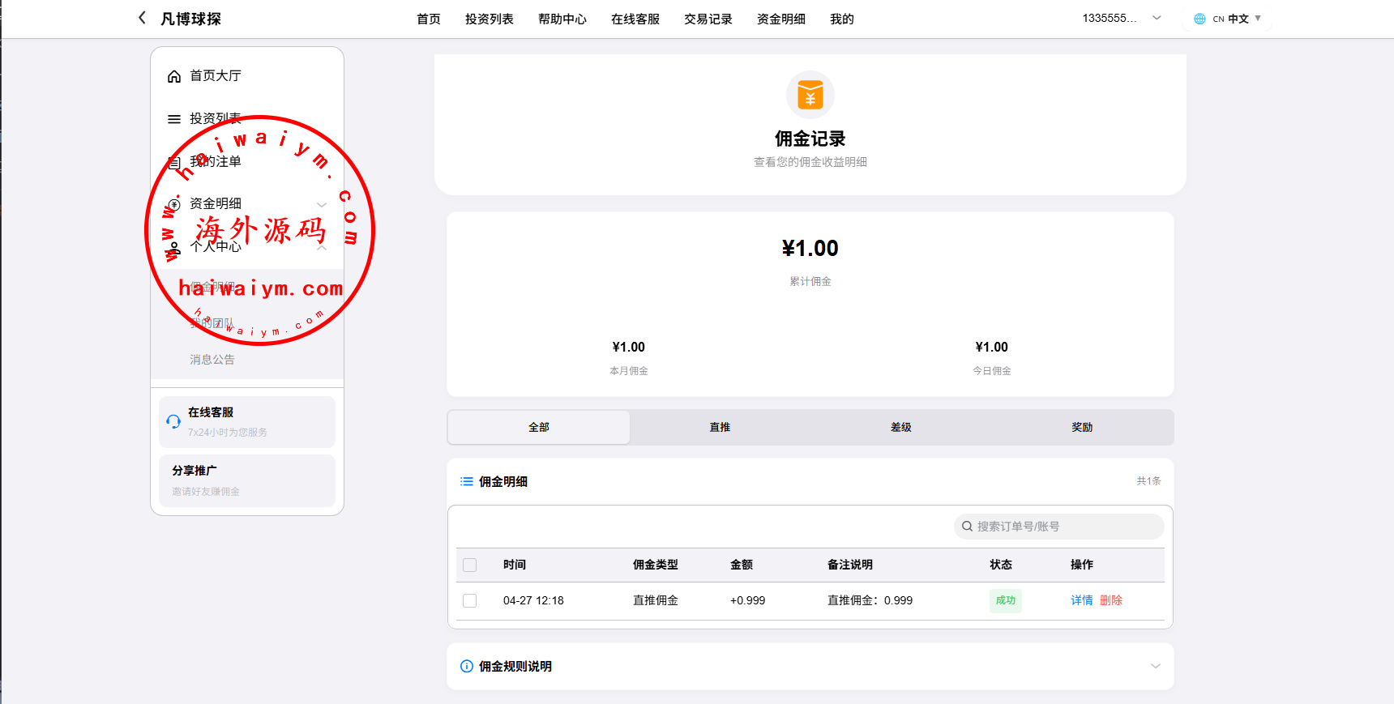This screenshot has width=1394, height=704.
Task: Switch to the 直推 tab
Action: coord(720,427)
